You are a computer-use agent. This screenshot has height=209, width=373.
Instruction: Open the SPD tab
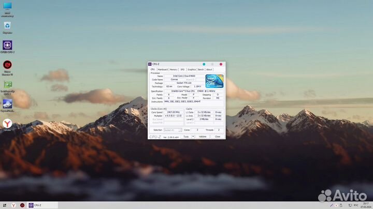point(182,69)
